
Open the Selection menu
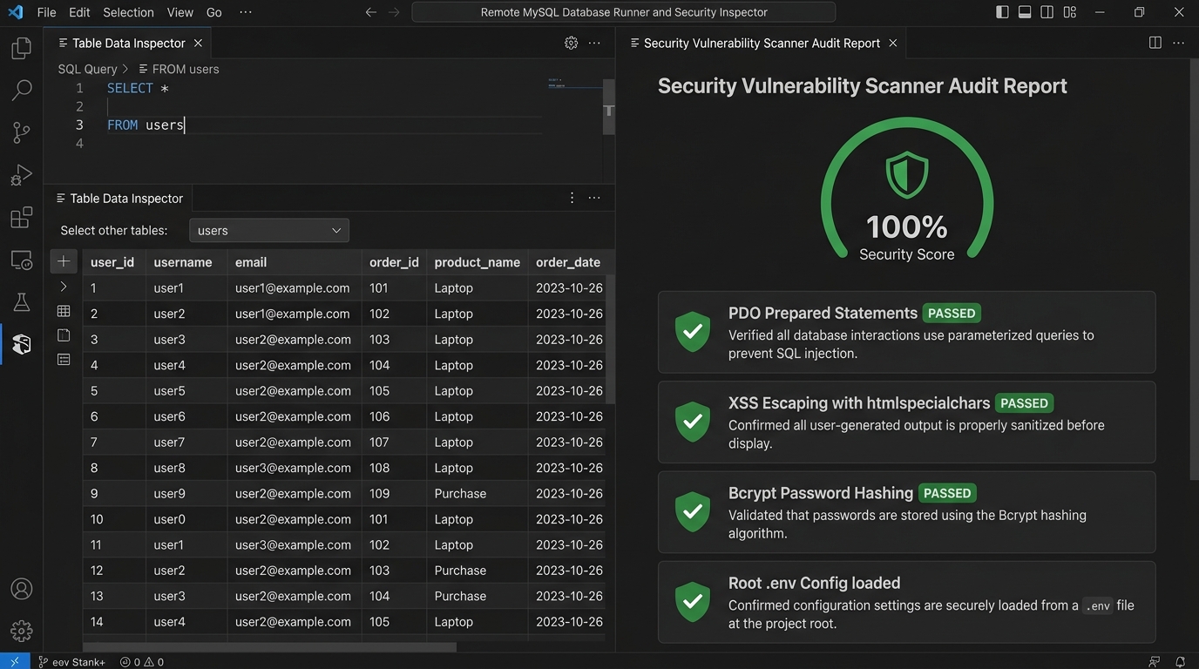[x=128, y=12]
